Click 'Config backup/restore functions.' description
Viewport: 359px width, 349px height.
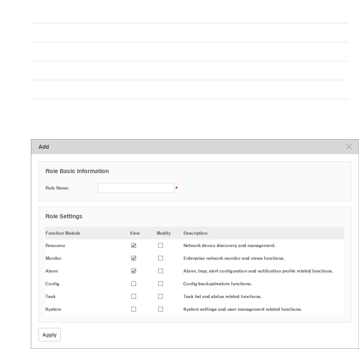click(x=218, y=284)
